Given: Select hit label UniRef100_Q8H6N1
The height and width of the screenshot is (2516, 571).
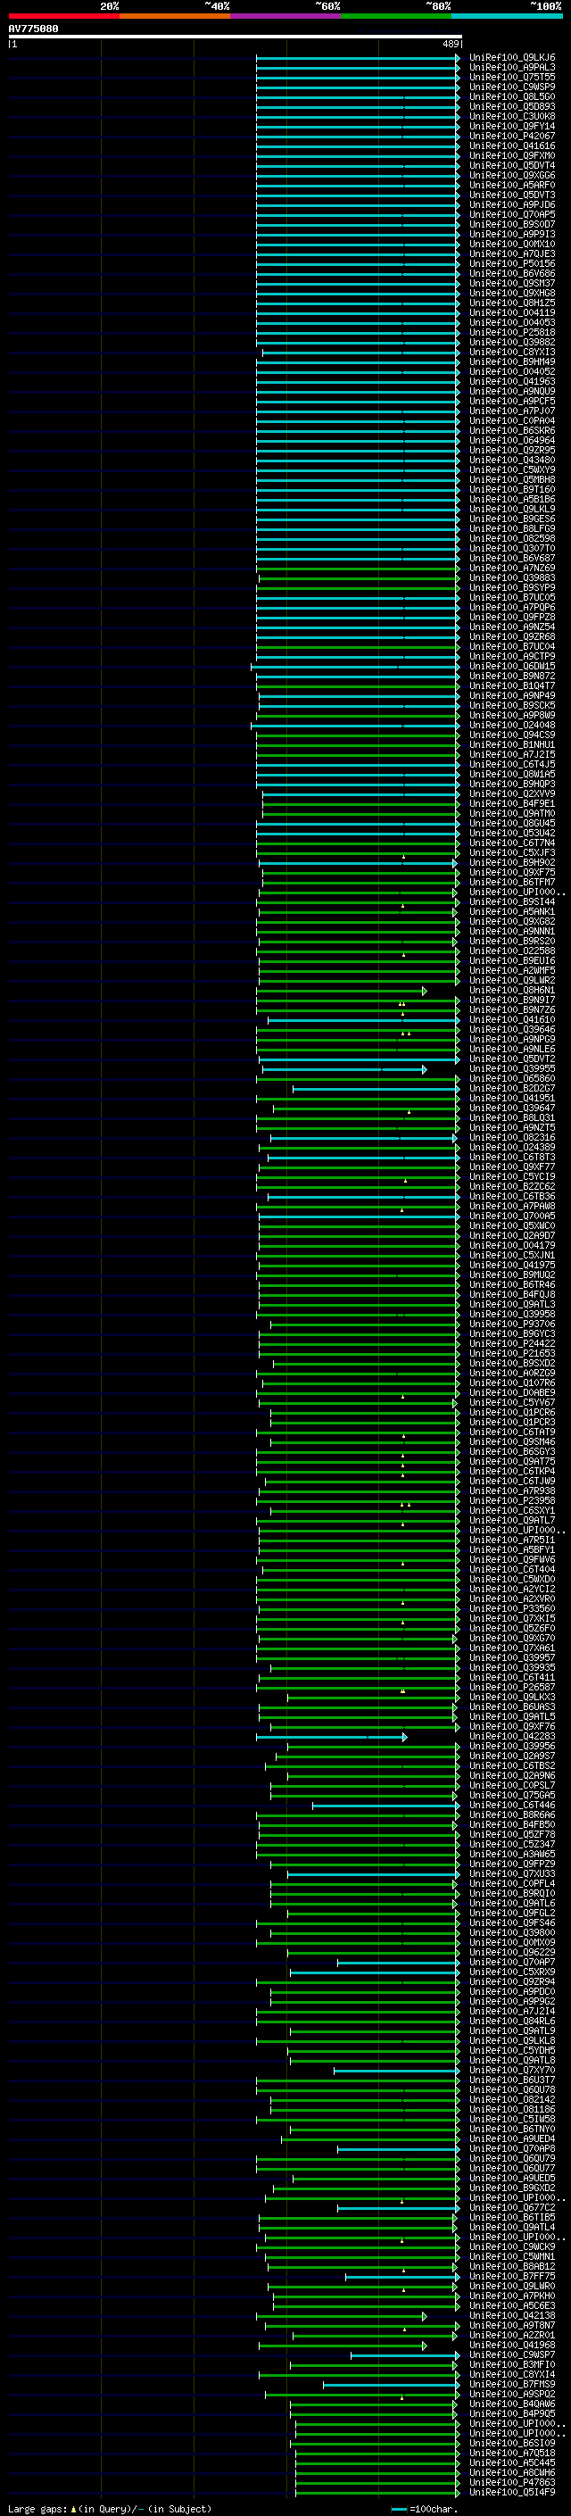Looking at the screenshot, I should (511, 991).
